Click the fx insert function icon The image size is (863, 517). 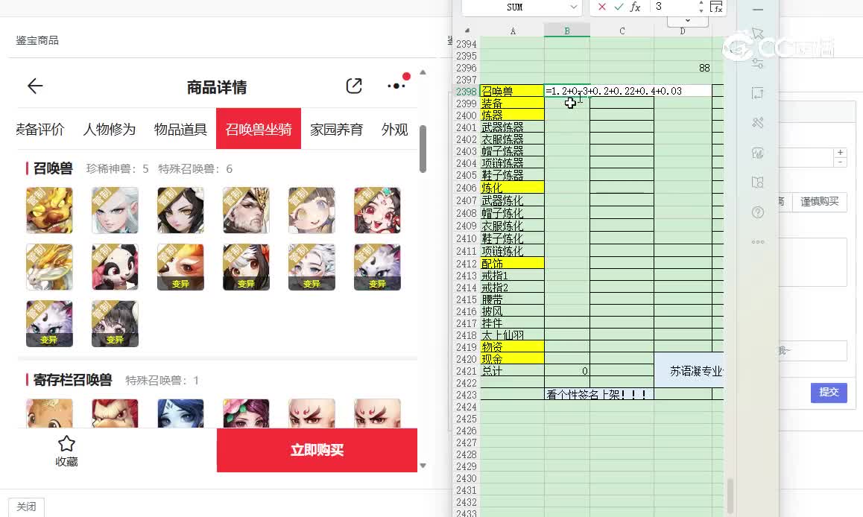pyautogui.click(x=636, y=7)
